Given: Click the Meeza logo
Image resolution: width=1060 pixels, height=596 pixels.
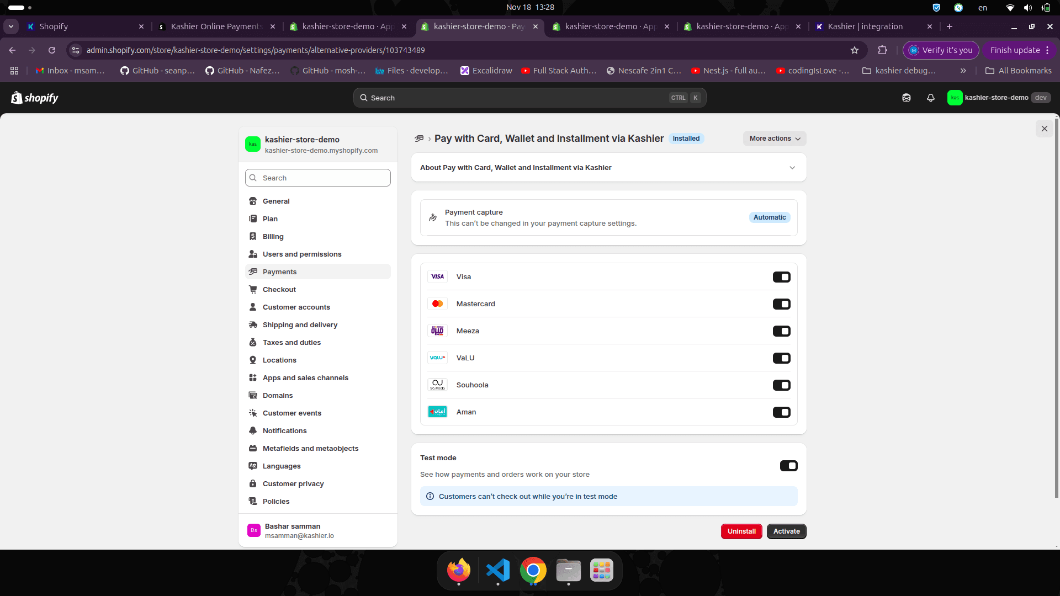Looking at the screenshot, I should point(438,331).
